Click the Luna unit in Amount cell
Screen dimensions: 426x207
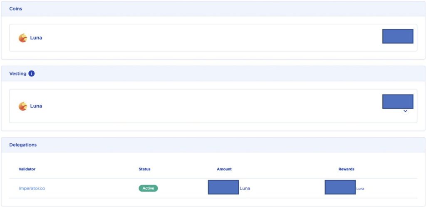click(245, 188)
